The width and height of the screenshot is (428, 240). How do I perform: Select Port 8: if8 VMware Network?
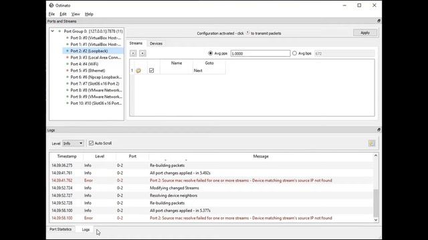tap(96, 90)
